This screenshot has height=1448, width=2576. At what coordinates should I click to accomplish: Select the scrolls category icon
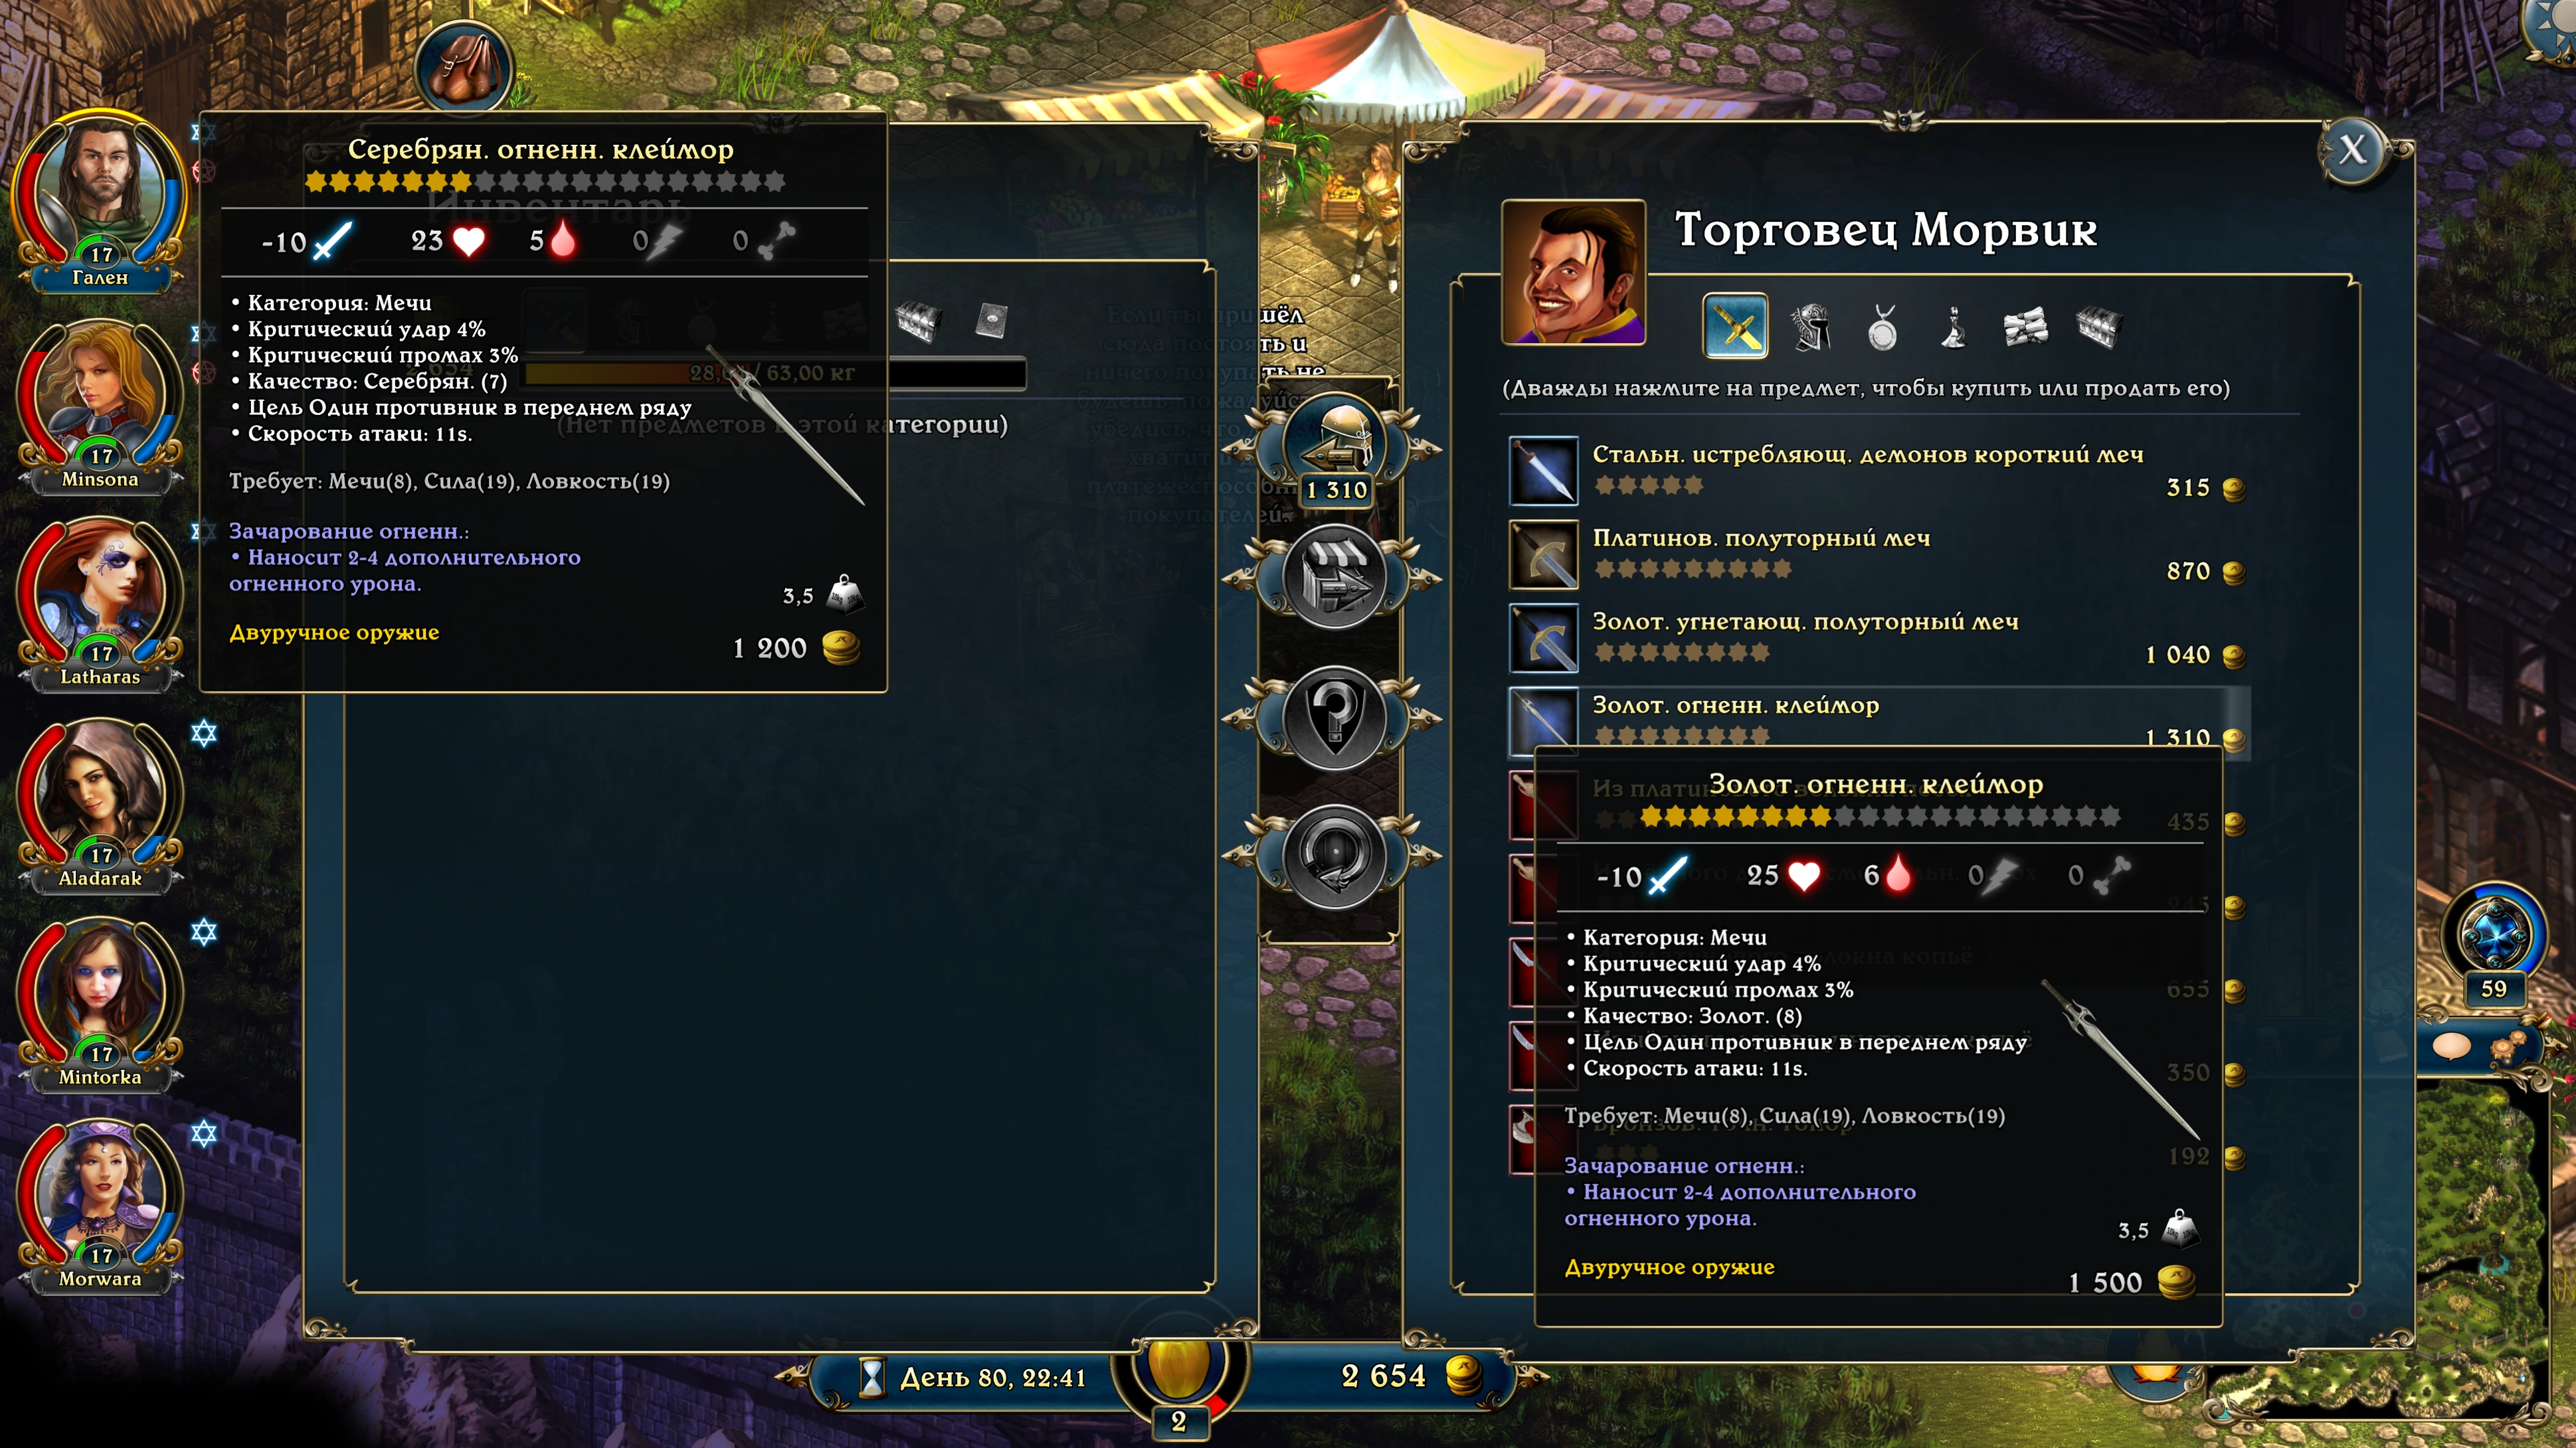coord(2026,327)
